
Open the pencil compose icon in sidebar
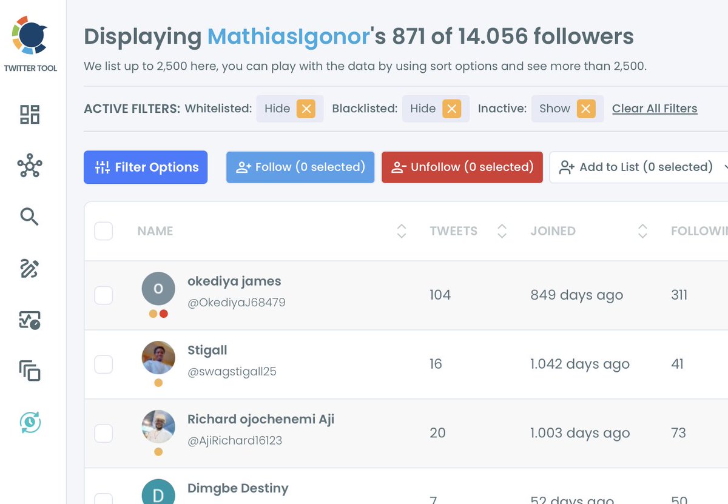click(30, 268)
